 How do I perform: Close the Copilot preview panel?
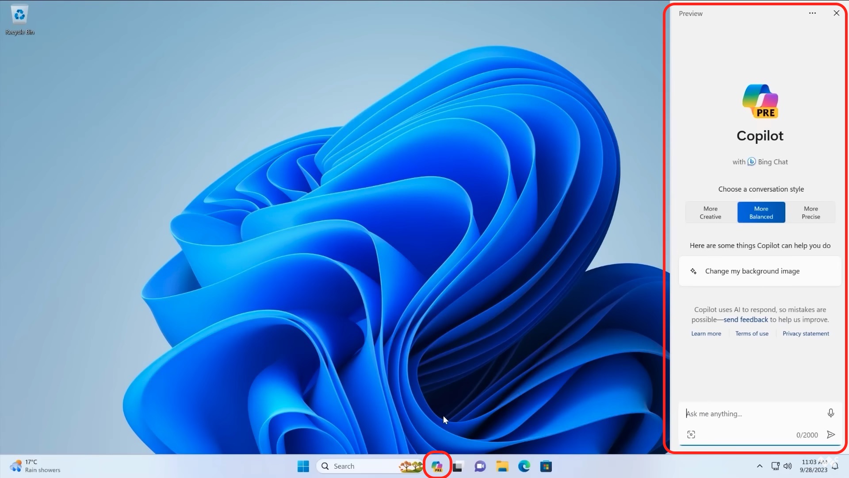(836, 13)
